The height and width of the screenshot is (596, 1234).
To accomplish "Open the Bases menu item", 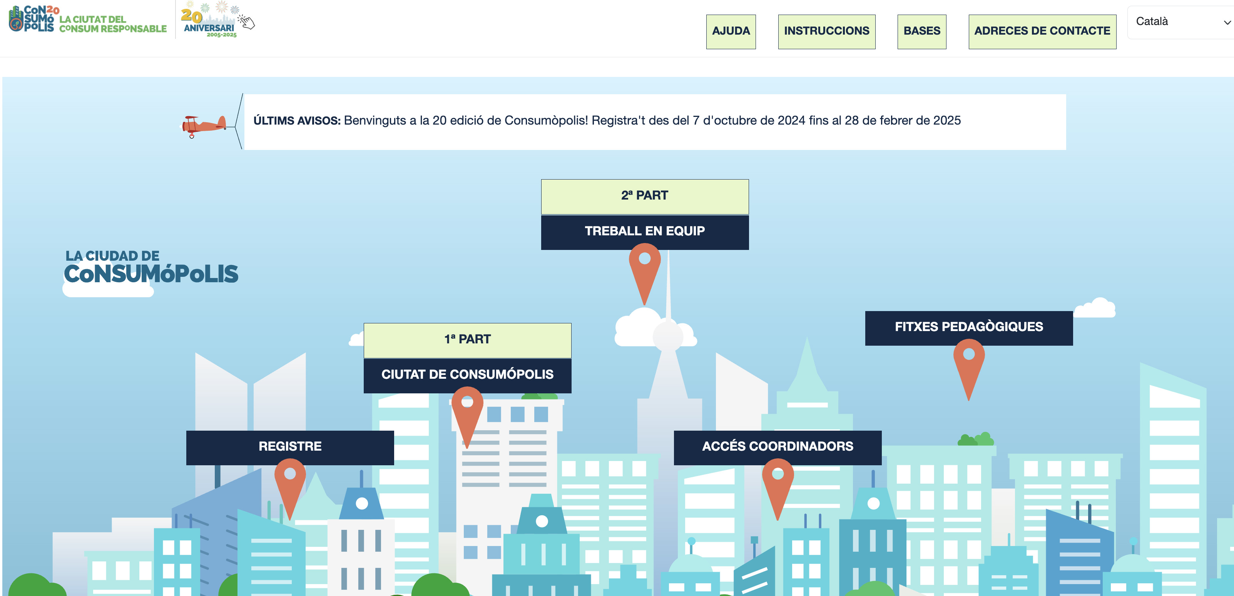I will pyautogui.click(x=922, y=32).
